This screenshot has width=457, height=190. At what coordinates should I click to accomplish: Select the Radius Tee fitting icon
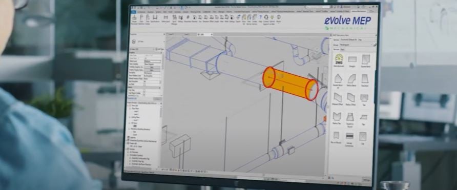(337, 117)
